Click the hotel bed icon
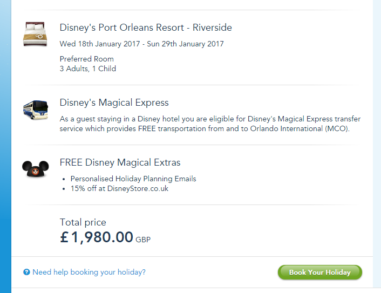The height and width of the screenshot is (293, 381). coord(36,34)
